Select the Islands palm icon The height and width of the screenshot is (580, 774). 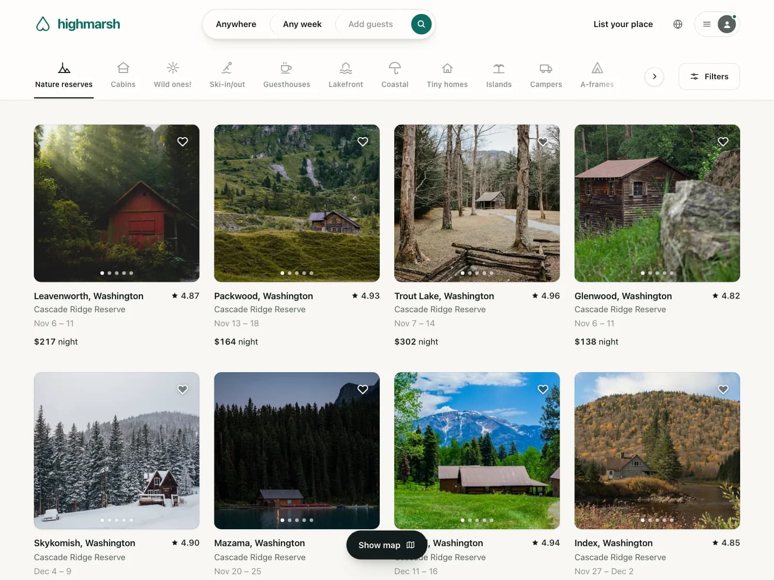pyautogui.click(x=499, y=68)
